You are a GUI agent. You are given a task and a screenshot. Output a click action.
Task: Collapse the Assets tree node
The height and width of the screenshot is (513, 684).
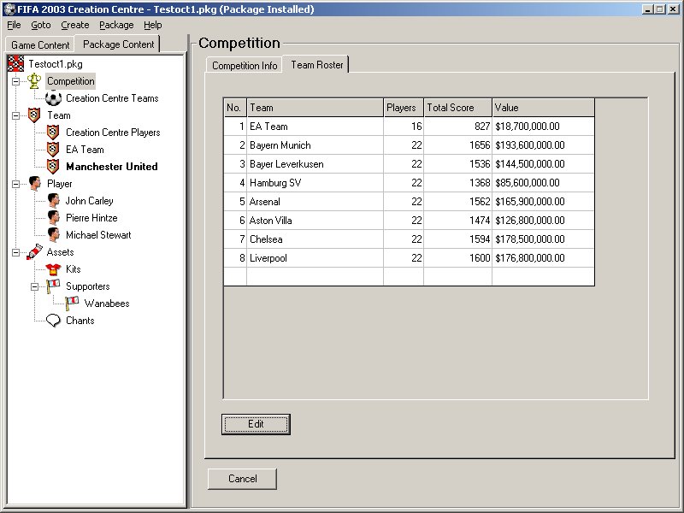pyautogui.click(x=15, y=252)
